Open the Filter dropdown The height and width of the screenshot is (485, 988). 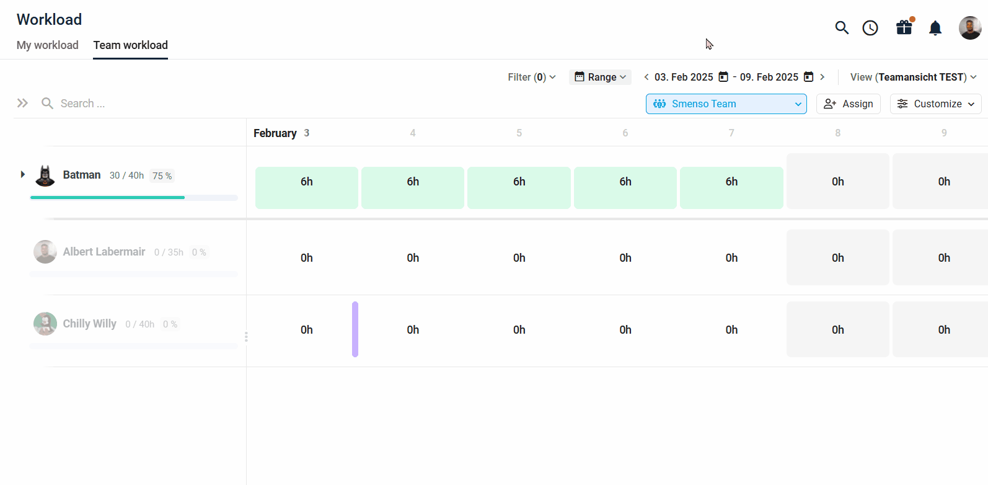tap(531, 77)
